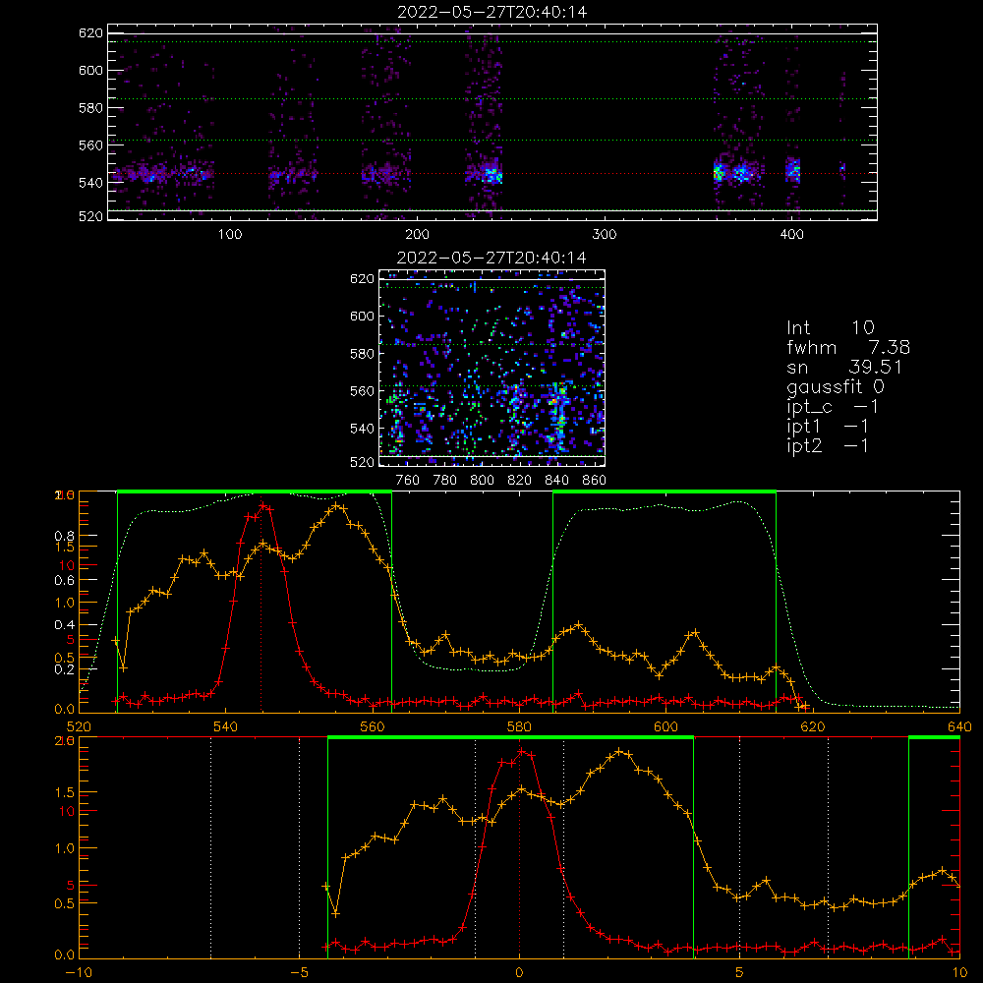Viewport: 983px width, 983px height.
Task: Click the x-axis label 640 on profile plot
Action: click(959, 726)
